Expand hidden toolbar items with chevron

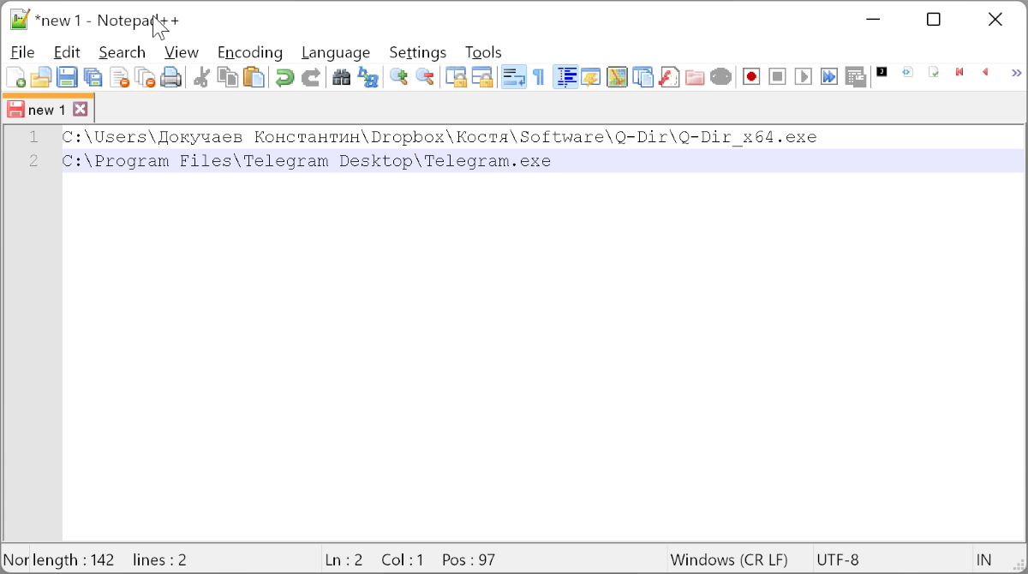[x=1017, y=73]
